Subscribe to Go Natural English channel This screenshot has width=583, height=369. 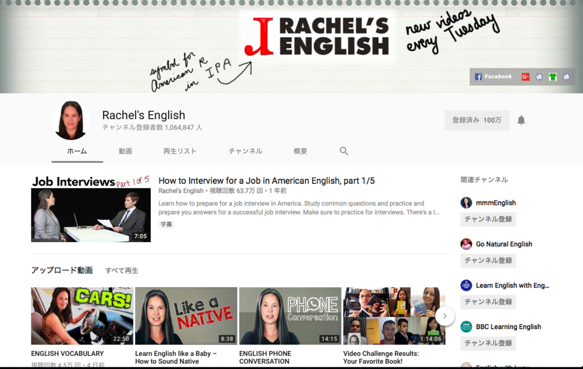click(x=488, y=260)
